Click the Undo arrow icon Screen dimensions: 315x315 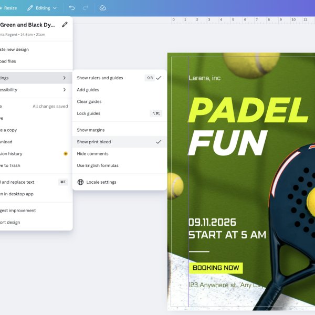[72, 8]
